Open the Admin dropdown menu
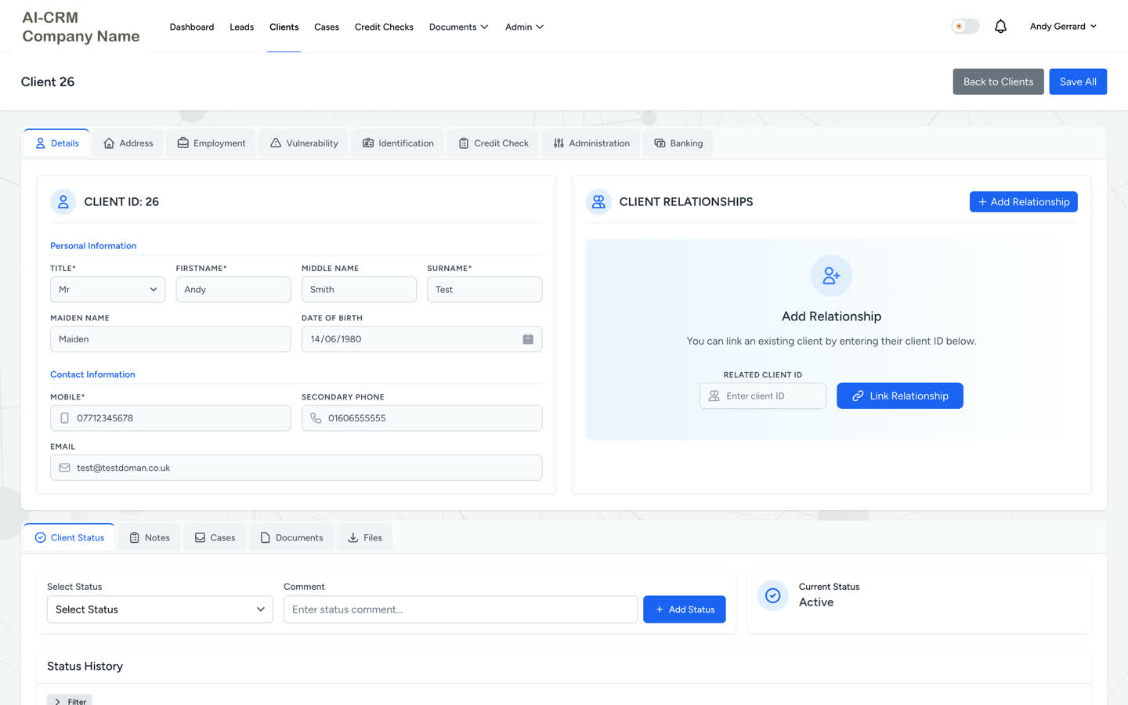 524,27
